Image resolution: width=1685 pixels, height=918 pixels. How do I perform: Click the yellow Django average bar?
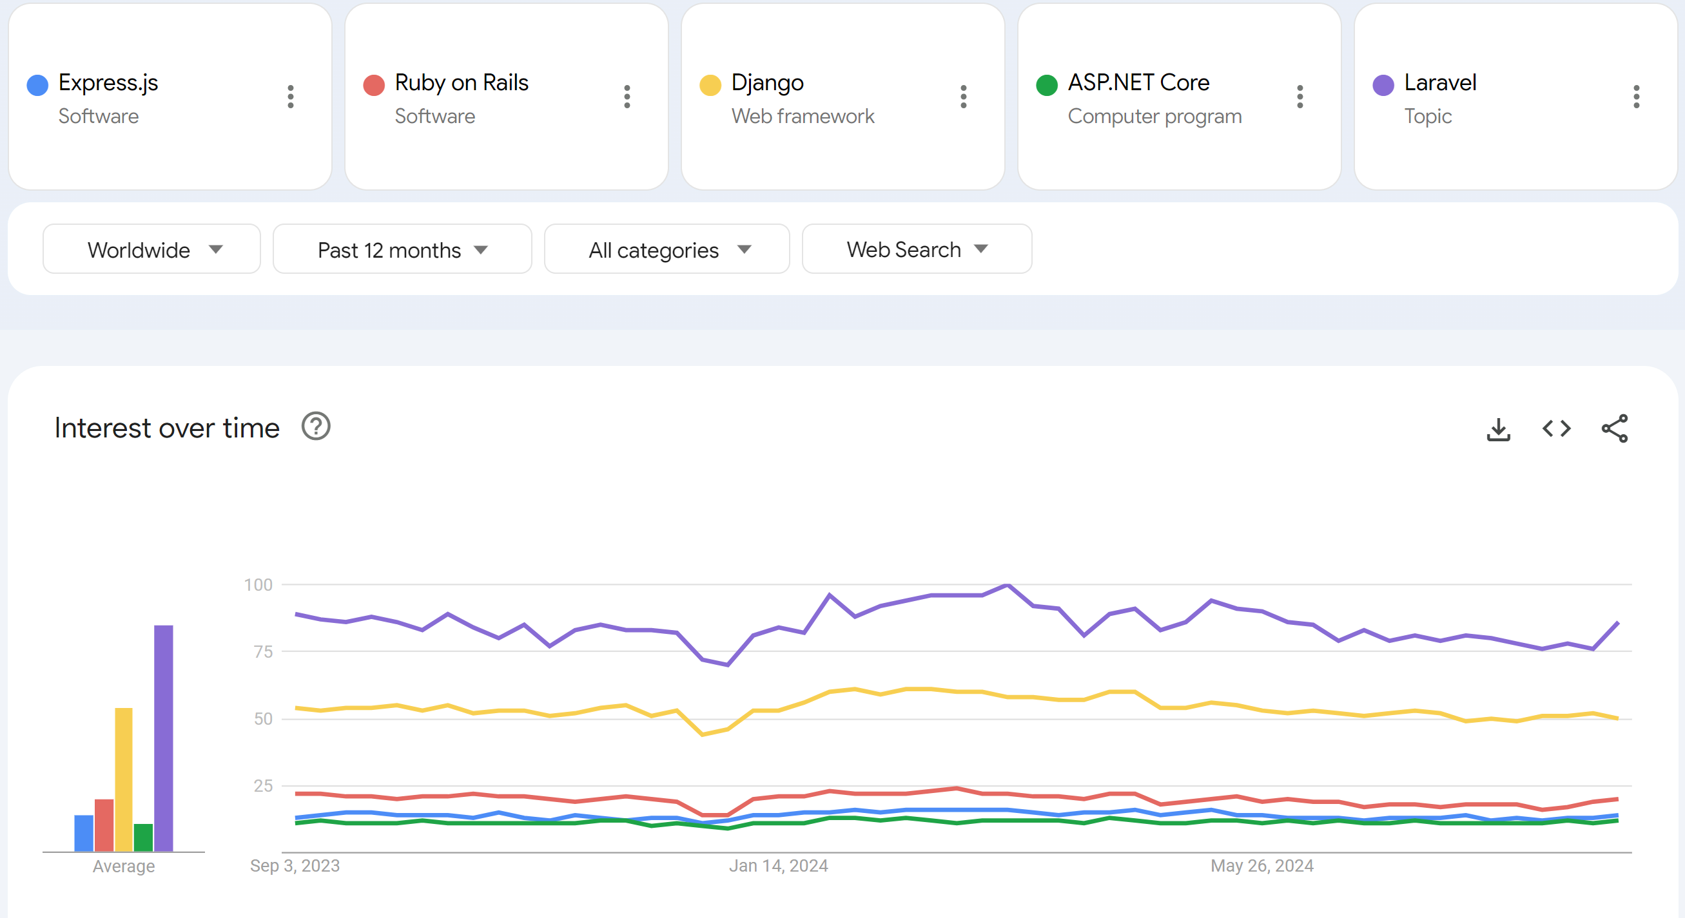click(124, 779)
